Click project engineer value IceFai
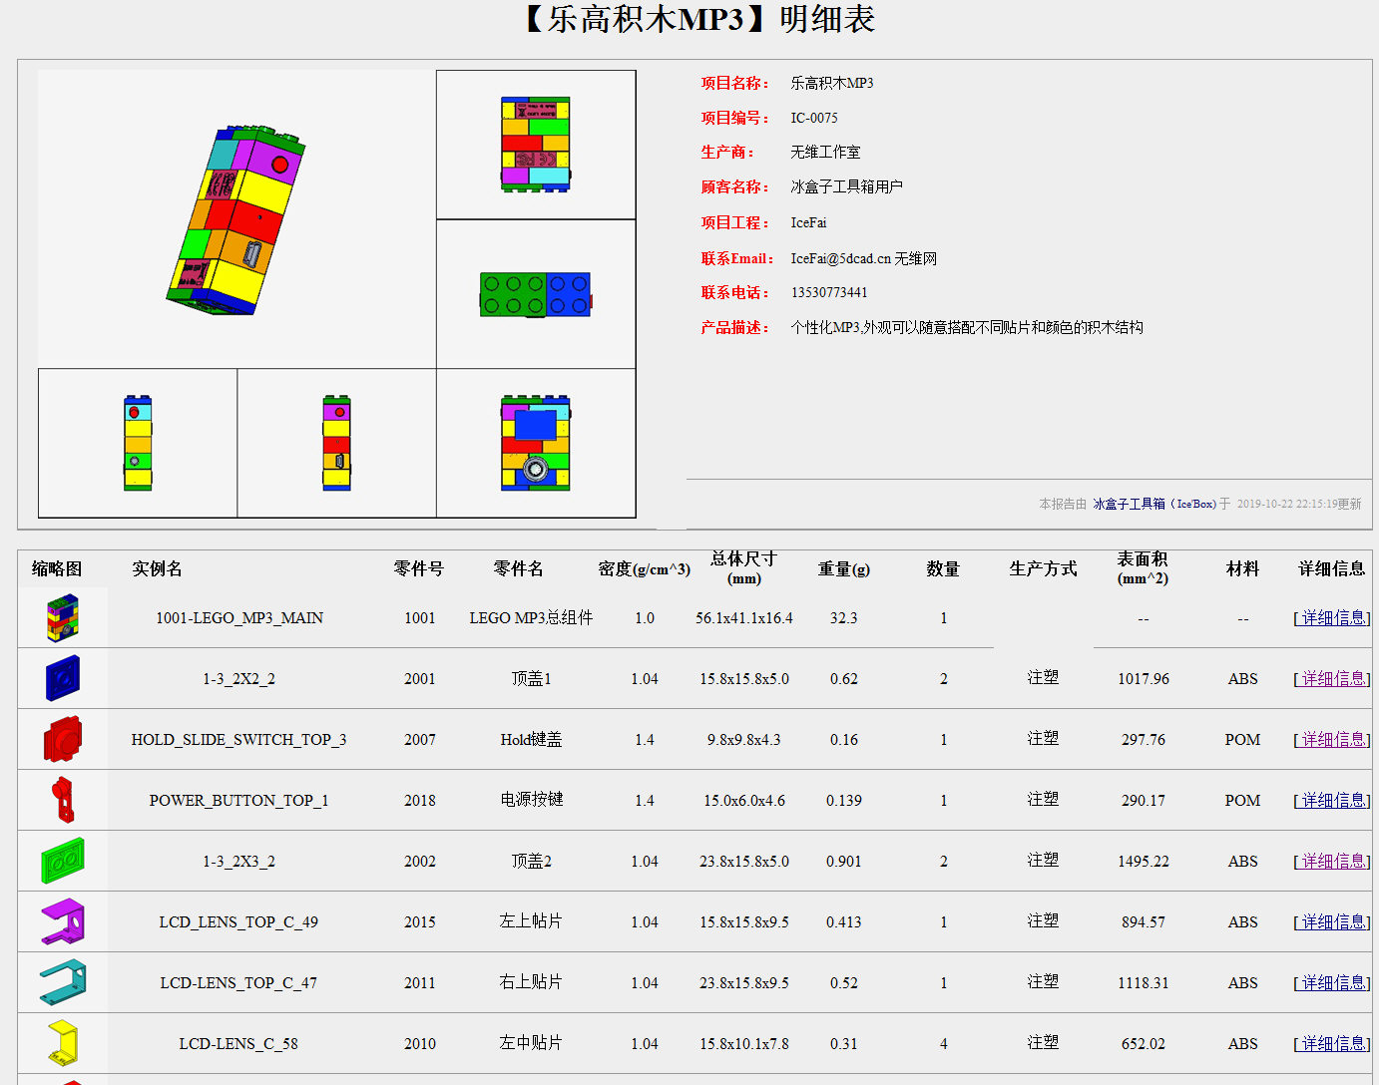 808,222
